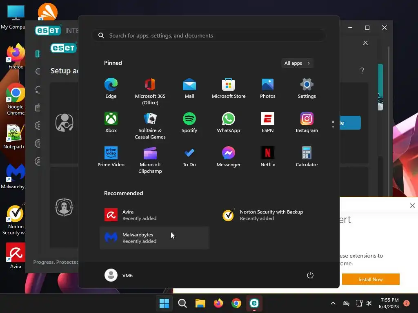The height and width of the screenshot is (313, 418).
Task: Expand the All apps list
Action: tap(297, 63)
